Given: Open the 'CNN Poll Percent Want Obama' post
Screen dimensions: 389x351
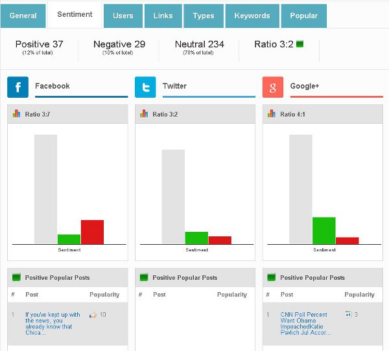Looking at the screenshot, I should click(x=305, y=324).
